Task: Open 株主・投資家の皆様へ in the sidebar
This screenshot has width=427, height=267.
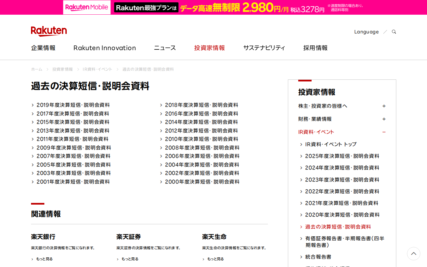Action: coord(323,106)
